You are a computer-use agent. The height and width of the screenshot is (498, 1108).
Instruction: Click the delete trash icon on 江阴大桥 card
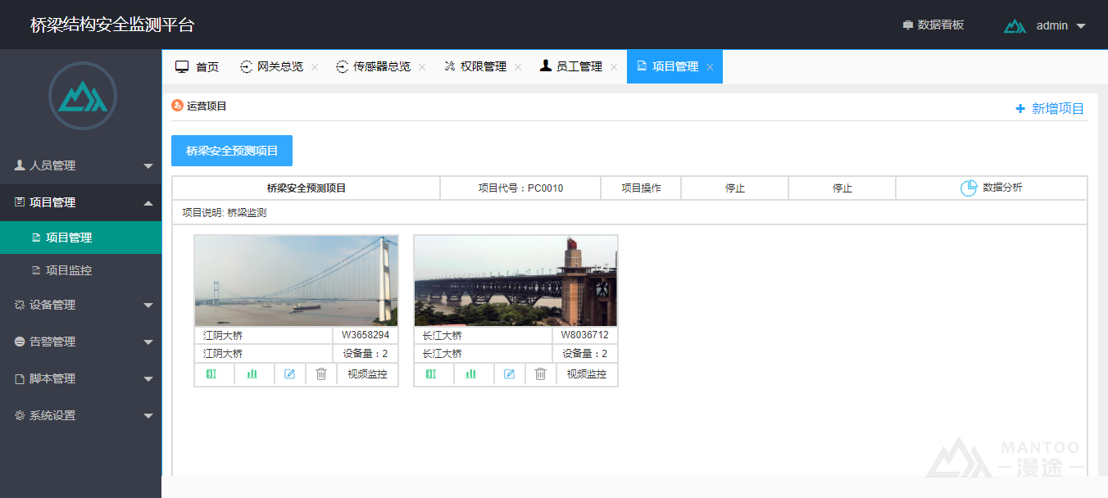321,374
